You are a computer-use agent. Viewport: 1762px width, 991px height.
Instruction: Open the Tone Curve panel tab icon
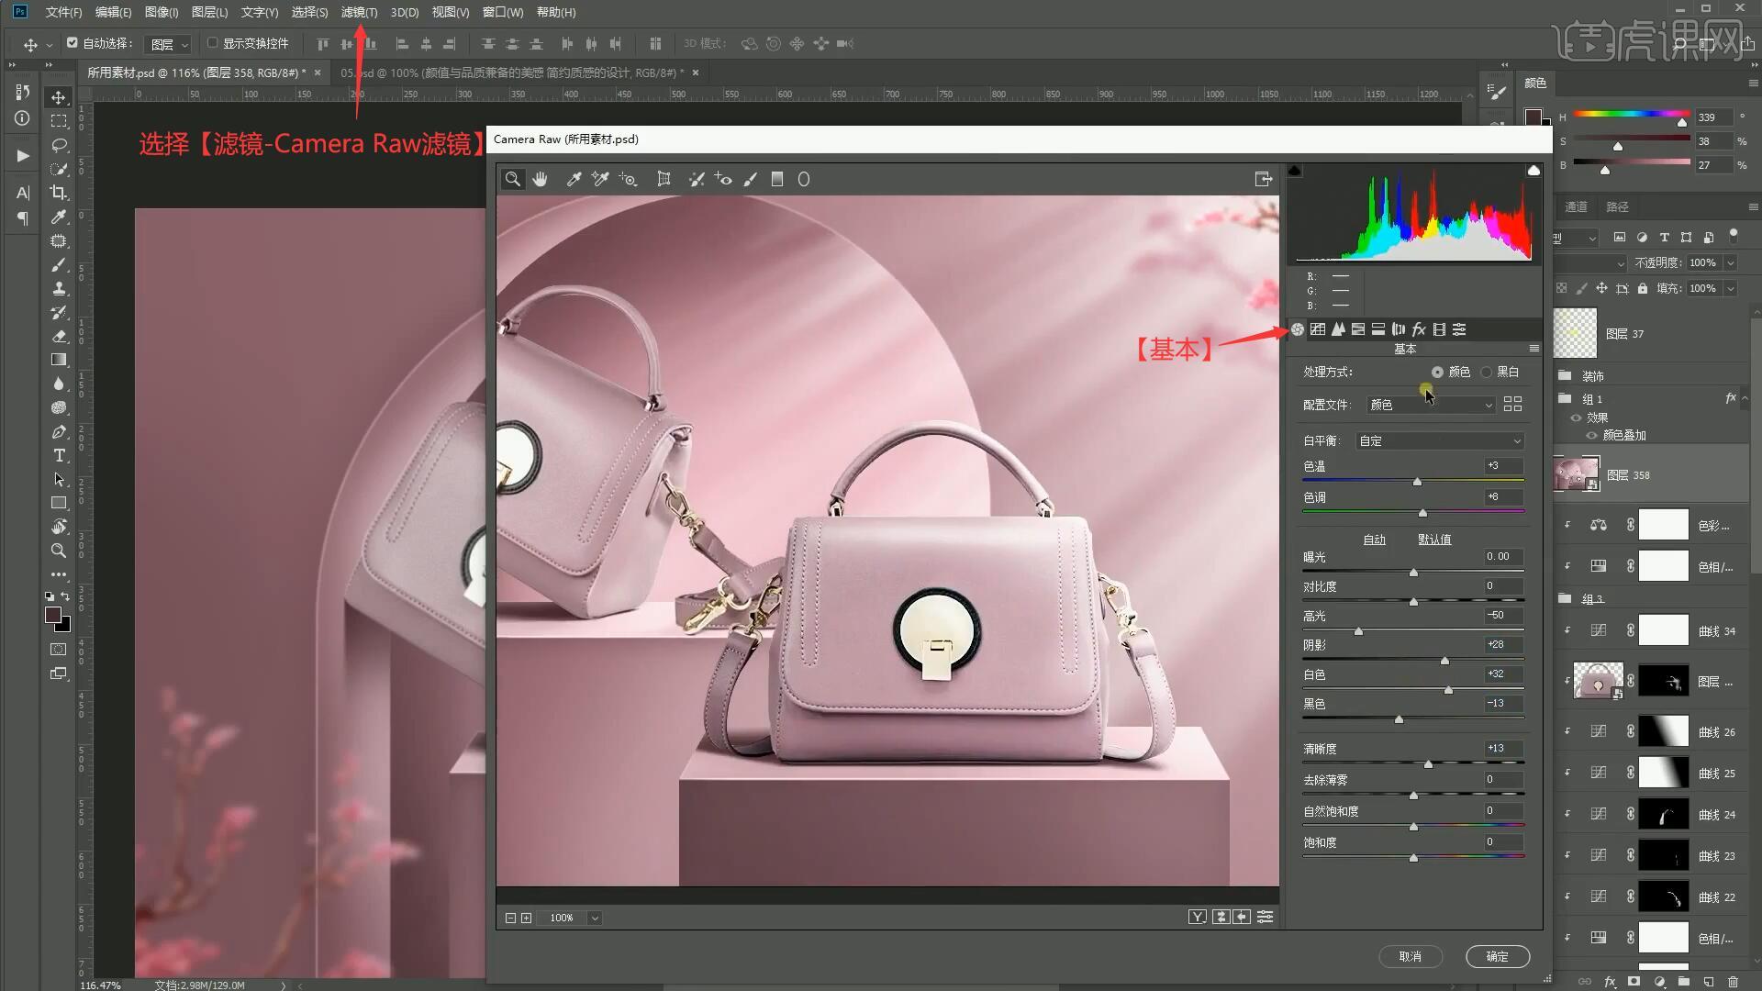[x=1318, y=329]
